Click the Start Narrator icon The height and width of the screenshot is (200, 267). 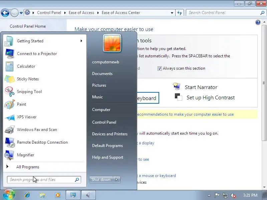177,86
